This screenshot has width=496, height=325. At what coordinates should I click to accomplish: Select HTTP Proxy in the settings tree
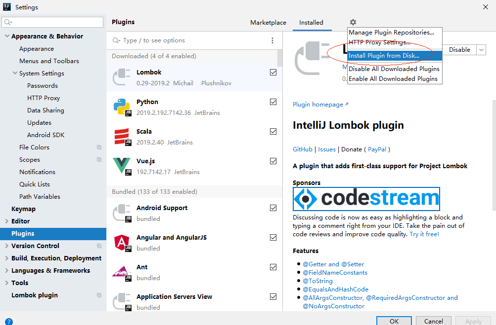coord(44,98)
